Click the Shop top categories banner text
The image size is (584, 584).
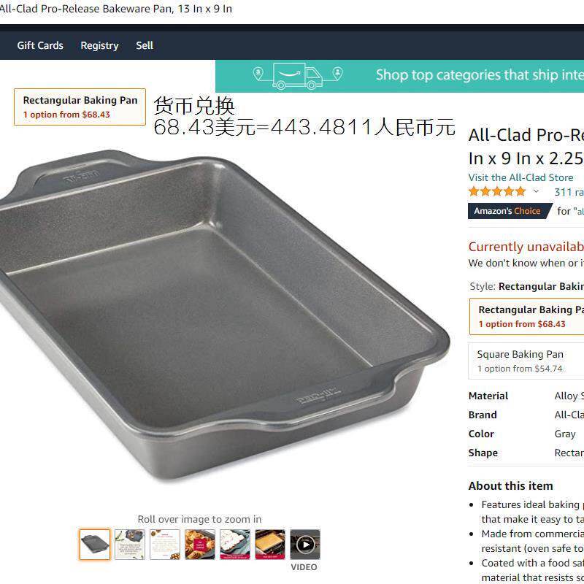480,75
